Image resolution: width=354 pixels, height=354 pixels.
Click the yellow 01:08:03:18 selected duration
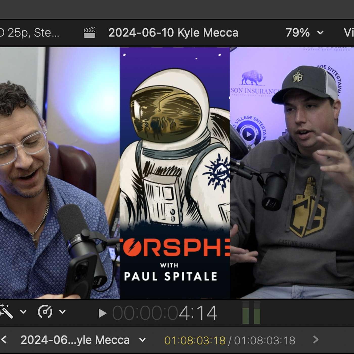pyautogui.click(x=195, y=341)
